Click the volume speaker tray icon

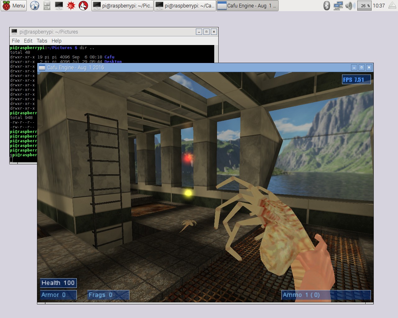click(x=350, y=6)
